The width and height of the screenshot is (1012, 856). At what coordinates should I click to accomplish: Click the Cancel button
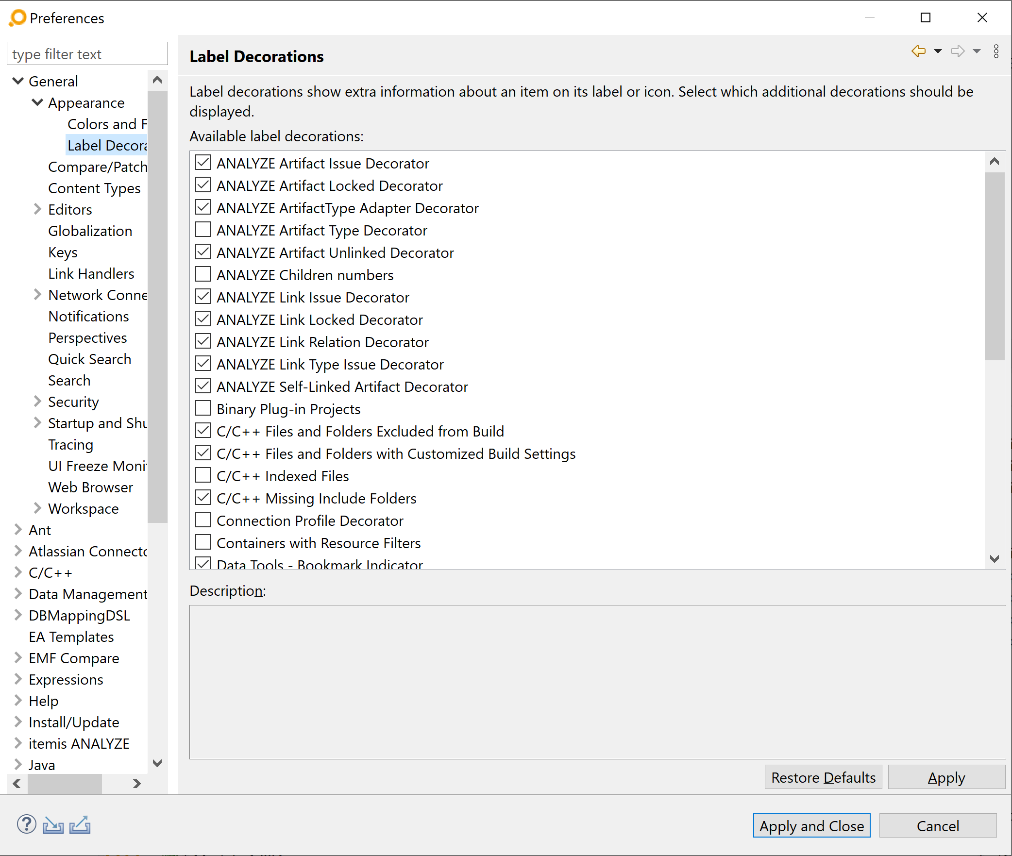tap(938, 826)
